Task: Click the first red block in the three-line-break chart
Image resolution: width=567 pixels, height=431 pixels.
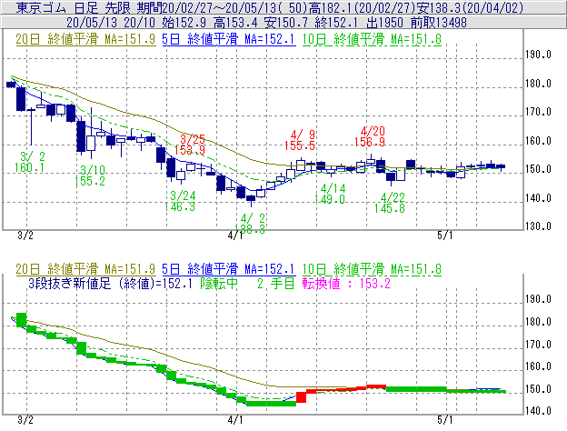Action: (302, 397)
